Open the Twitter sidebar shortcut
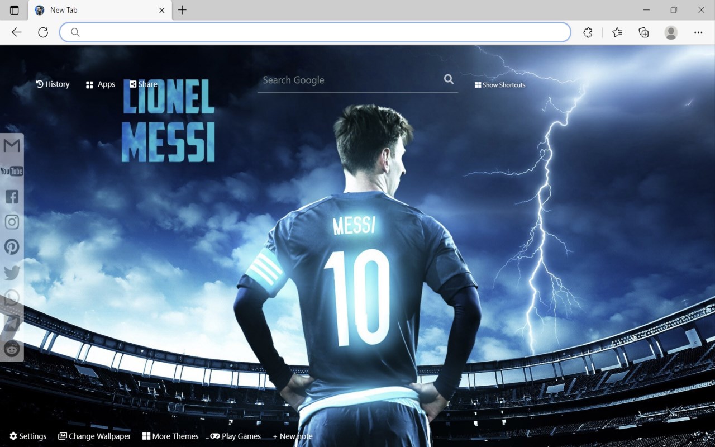The width and height of the screenshot is (715, 447). 12,273
